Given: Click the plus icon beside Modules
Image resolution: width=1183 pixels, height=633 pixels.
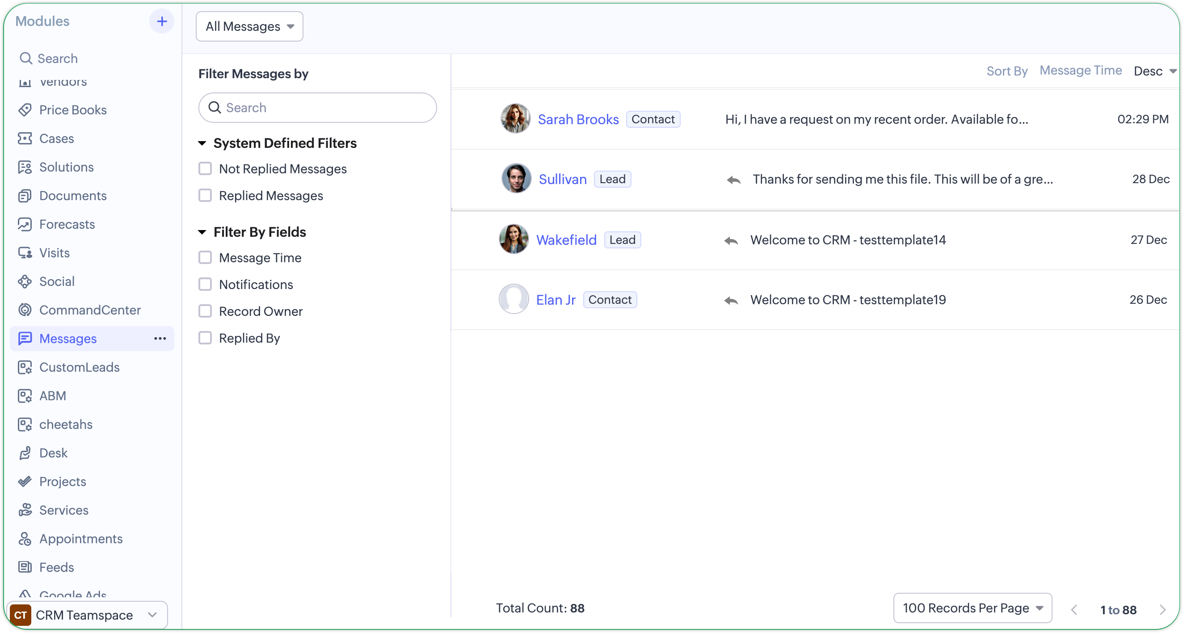Looking at the screenshot, I should (162, 21).
